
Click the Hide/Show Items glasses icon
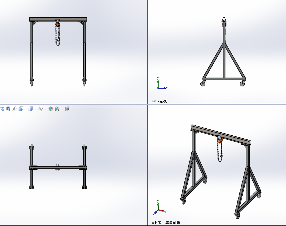40,109
